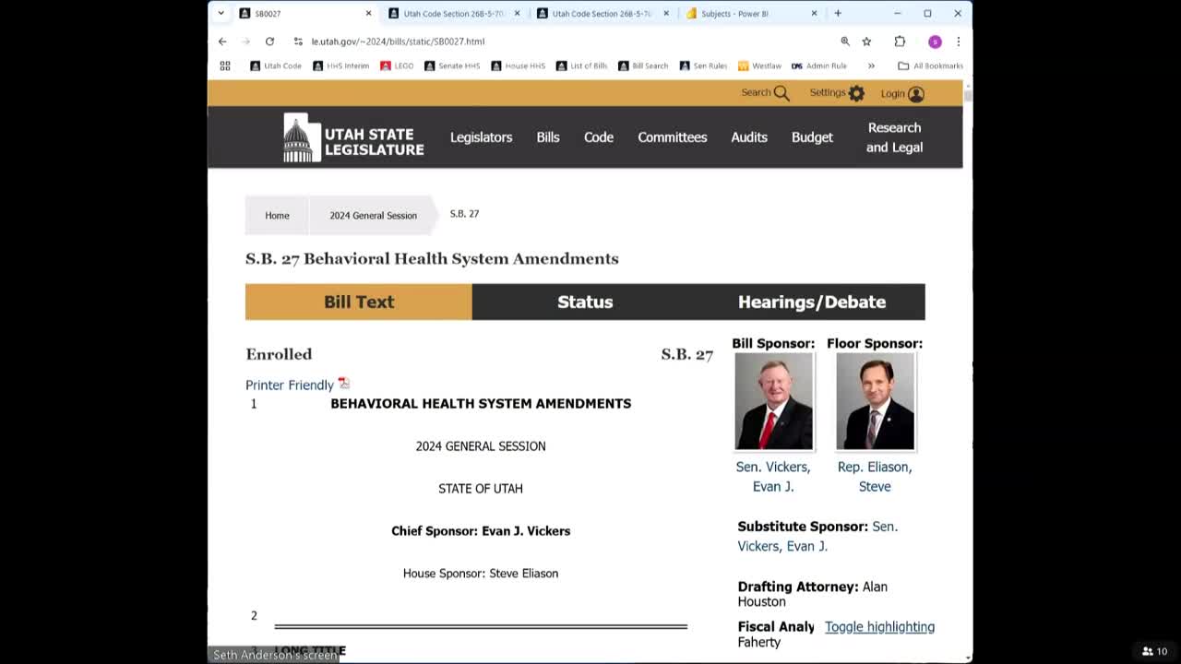Reload the page with the refresh icon
Viewport: 1181px width, 664px height.
(x=268, y=41)
